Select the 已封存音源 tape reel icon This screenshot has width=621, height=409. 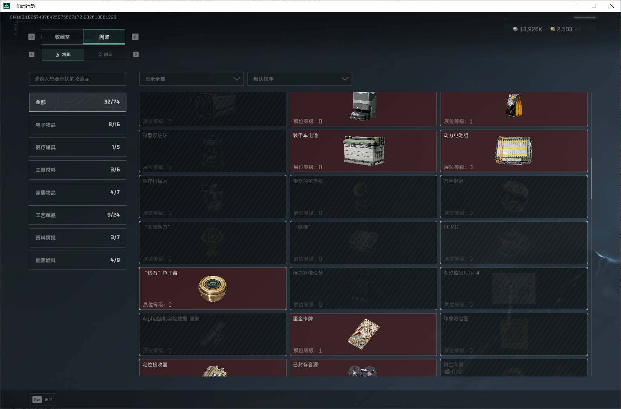pos(363,371)
